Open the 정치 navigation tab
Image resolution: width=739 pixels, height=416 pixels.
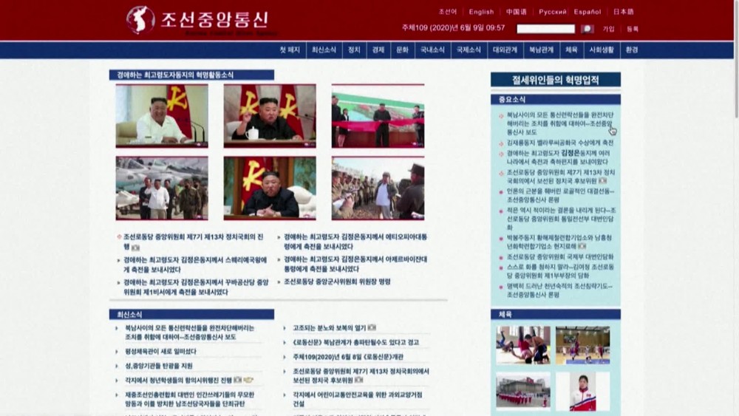point(354,50)
